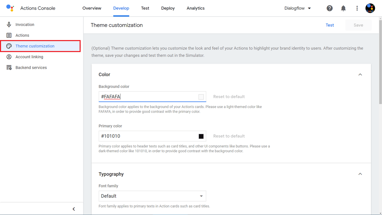Viewport: 382px width, 215px height.
Task: Click the Invocation microphone icon
Action: point(9,24)
